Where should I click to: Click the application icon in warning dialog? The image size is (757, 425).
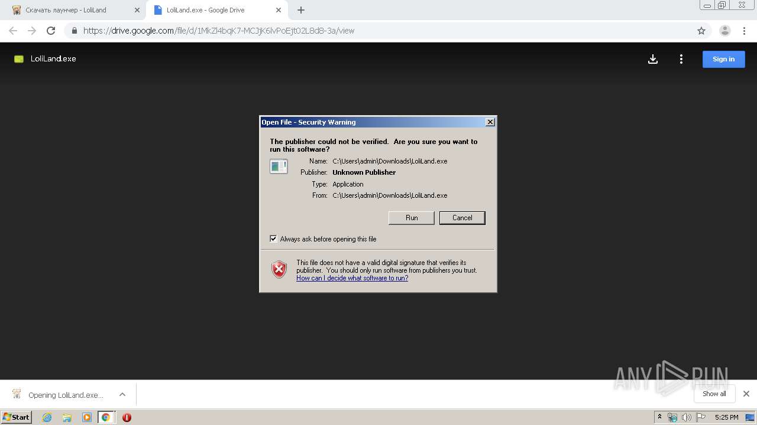pos(279,166)
